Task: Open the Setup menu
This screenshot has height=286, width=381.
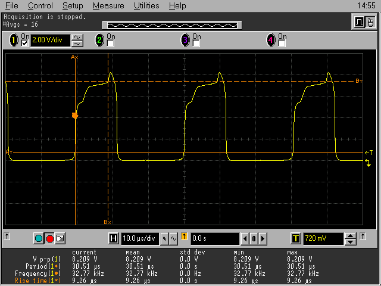Action: click(x=73, y=5)
